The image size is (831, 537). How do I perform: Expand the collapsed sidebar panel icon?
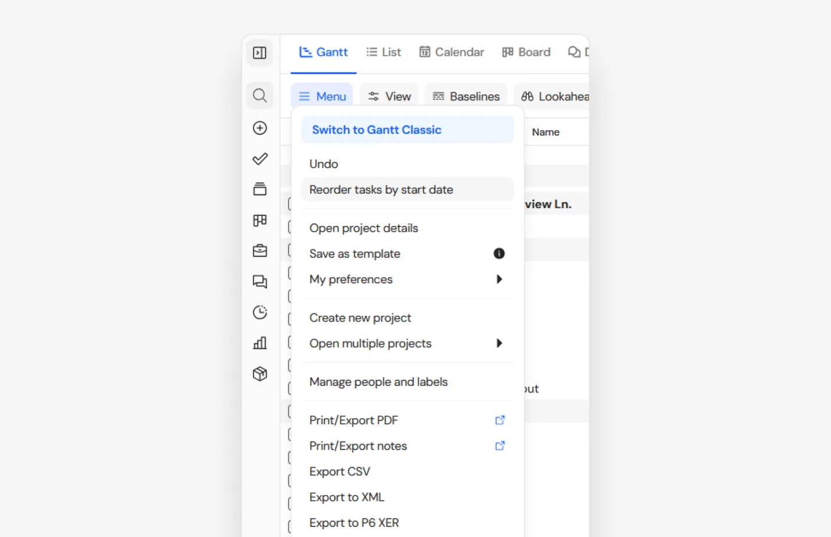click(260, 53)
